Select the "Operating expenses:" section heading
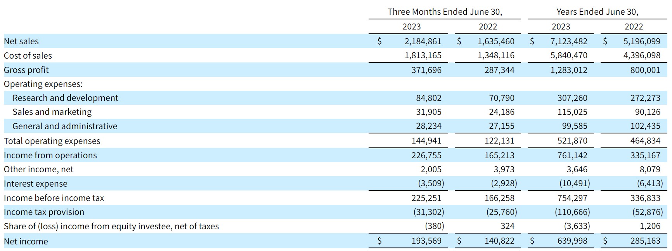 [43, 84]
